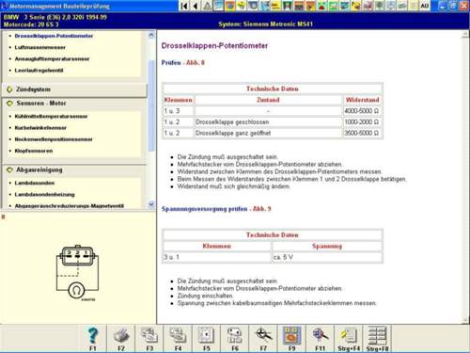This screenshot has width=470, height=353.
Task: Click the F5 toolbar icon
Action: pyautogui.click(x=206, y=336)
